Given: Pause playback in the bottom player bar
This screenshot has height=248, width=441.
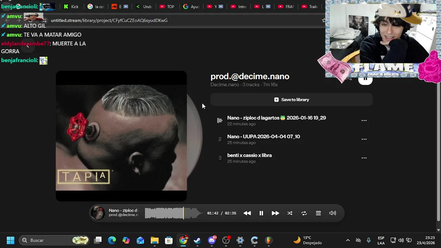Looking at the screenshot, I should tap(261, 213).
